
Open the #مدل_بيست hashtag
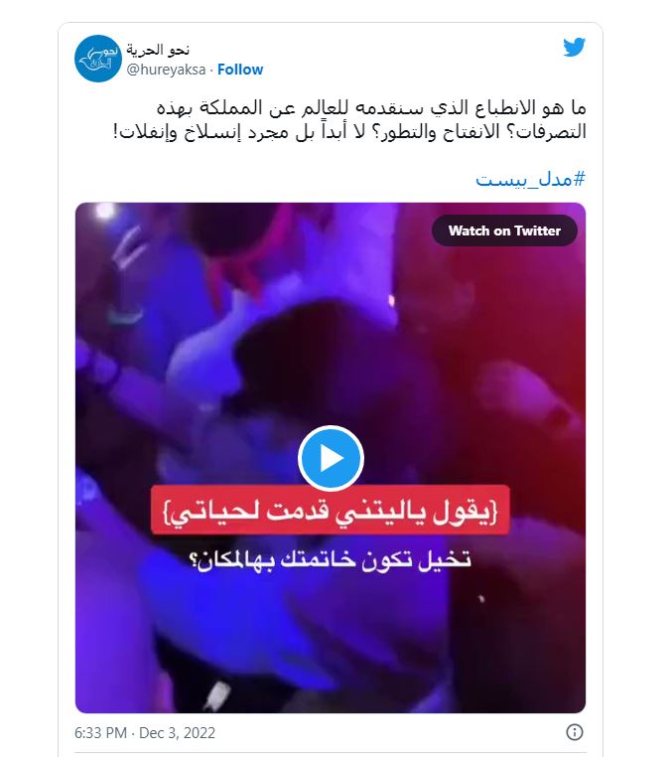[x=530, y=179]
